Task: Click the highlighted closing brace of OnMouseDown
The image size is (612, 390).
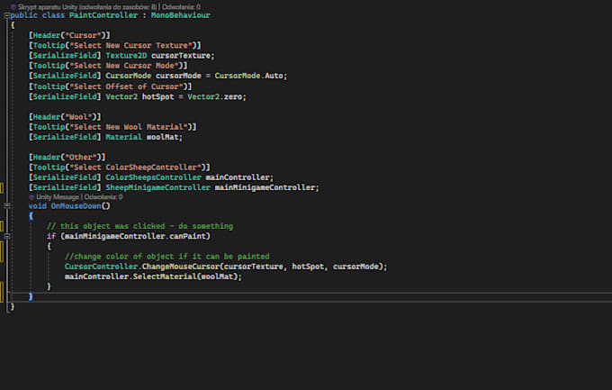Action: pyautogui.click(x=31, y=296)
